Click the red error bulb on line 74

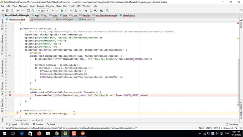point(17,113)
